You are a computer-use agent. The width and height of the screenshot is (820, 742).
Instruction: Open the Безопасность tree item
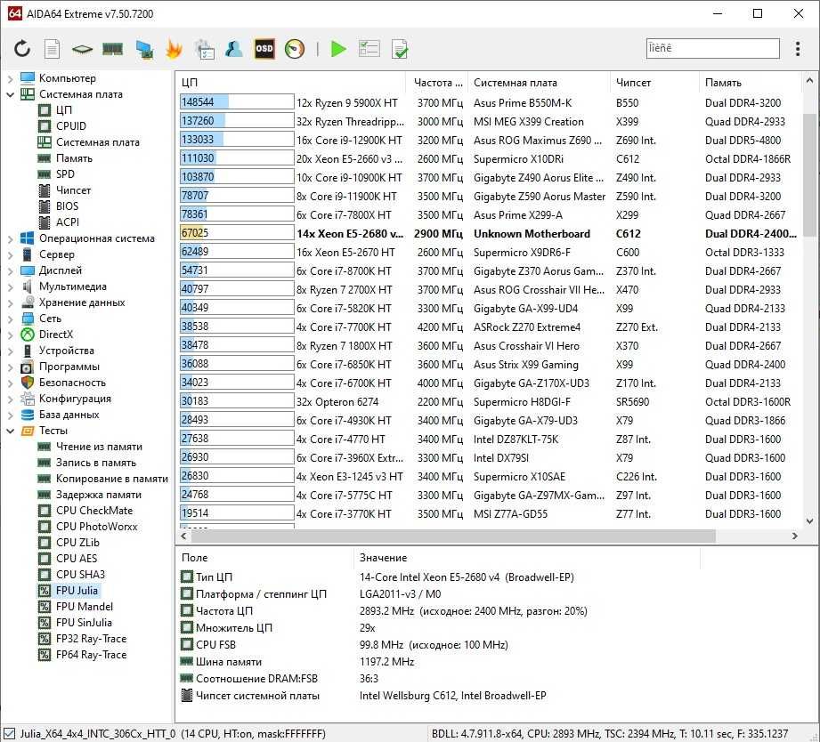coord(72,383)
